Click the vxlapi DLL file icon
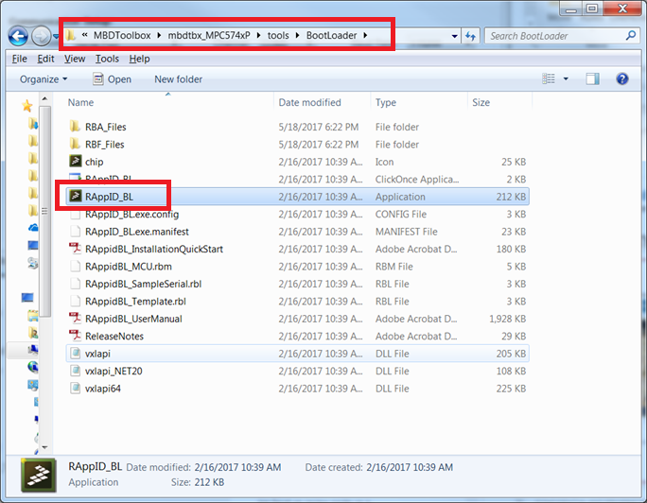Image resolution: width=647 pixels, height=503 pixels. pos(75,354)
